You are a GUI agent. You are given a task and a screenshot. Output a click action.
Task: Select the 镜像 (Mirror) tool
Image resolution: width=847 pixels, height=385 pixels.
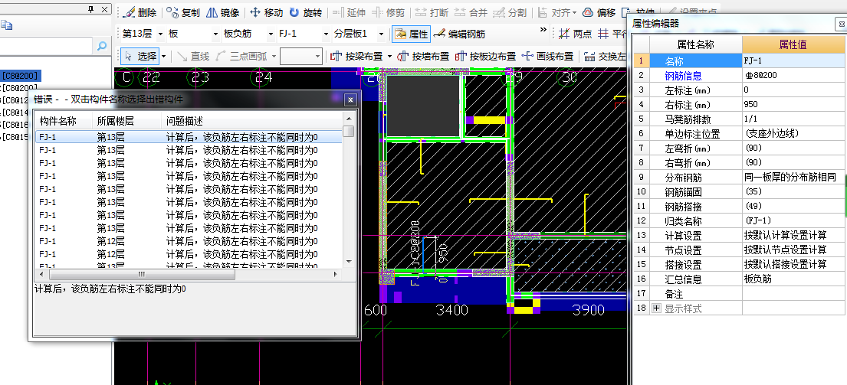coord(223,12)
